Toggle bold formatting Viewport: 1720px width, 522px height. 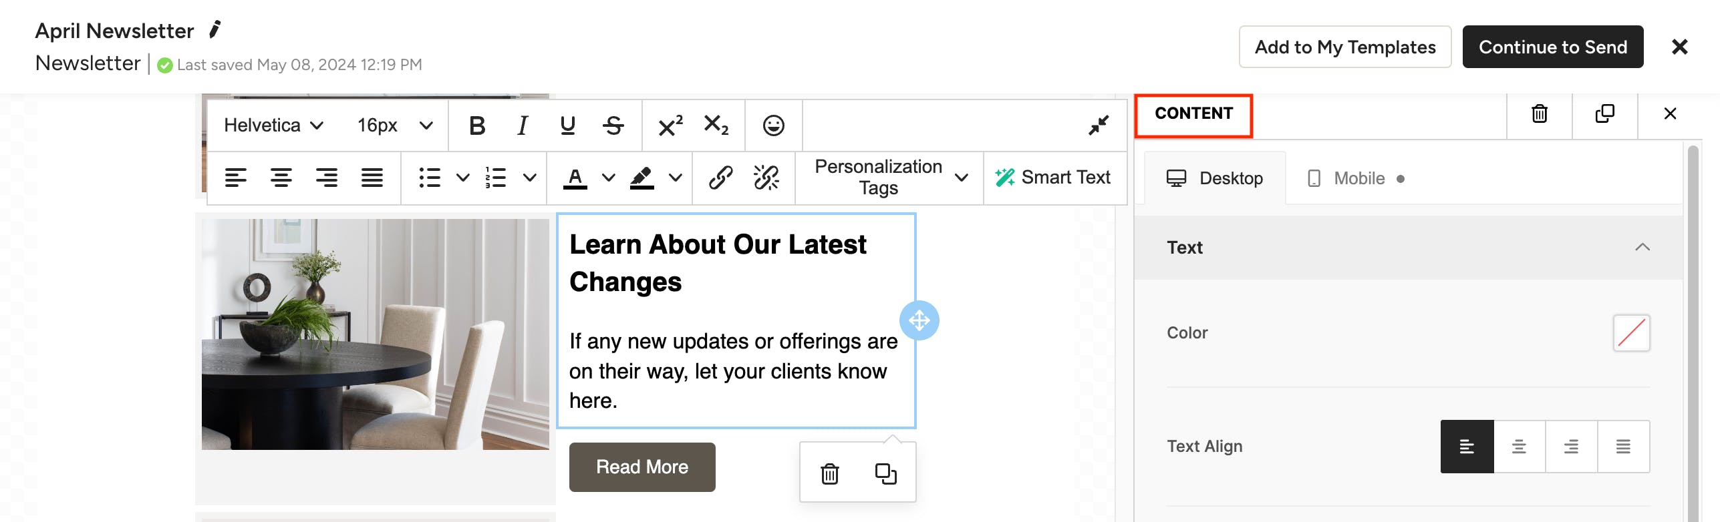coord(476,125)
